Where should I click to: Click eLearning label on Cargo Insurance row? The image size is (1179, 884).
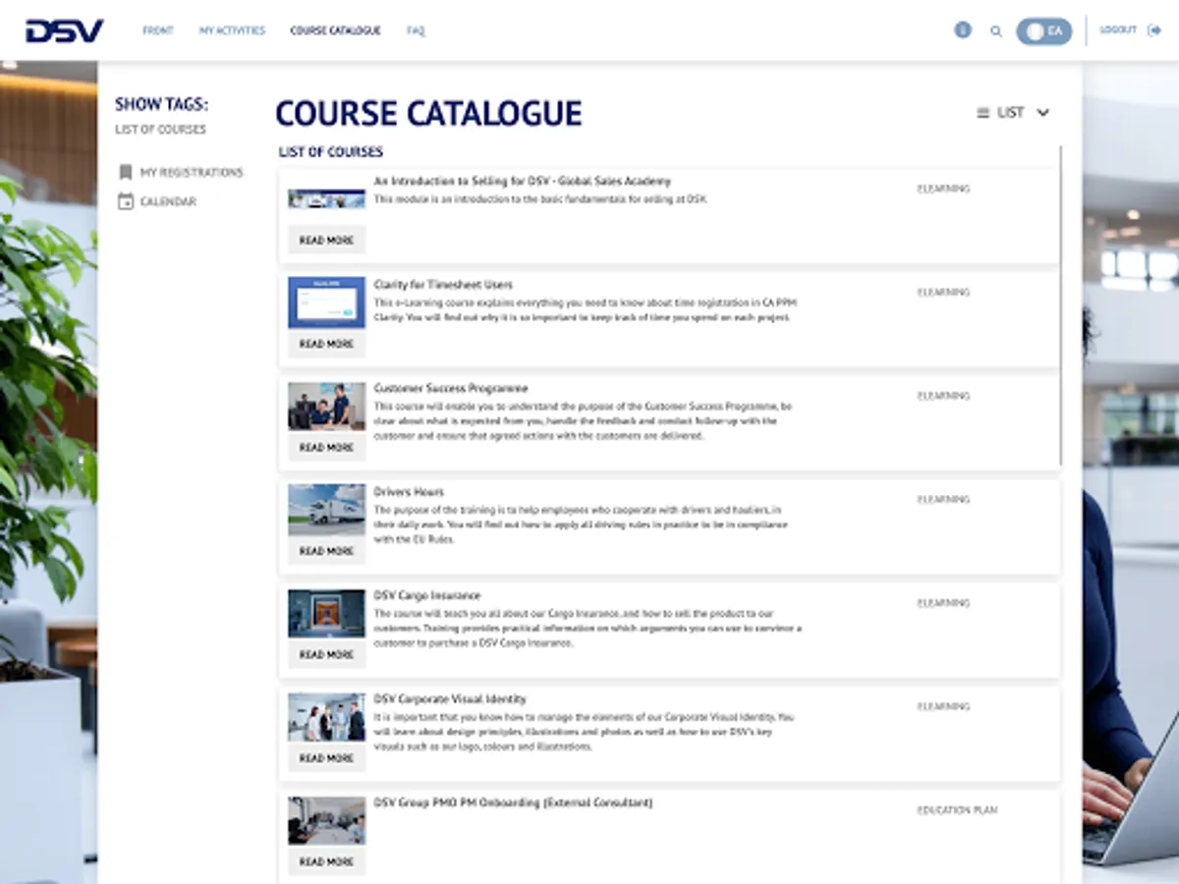[x=943, y=603]
